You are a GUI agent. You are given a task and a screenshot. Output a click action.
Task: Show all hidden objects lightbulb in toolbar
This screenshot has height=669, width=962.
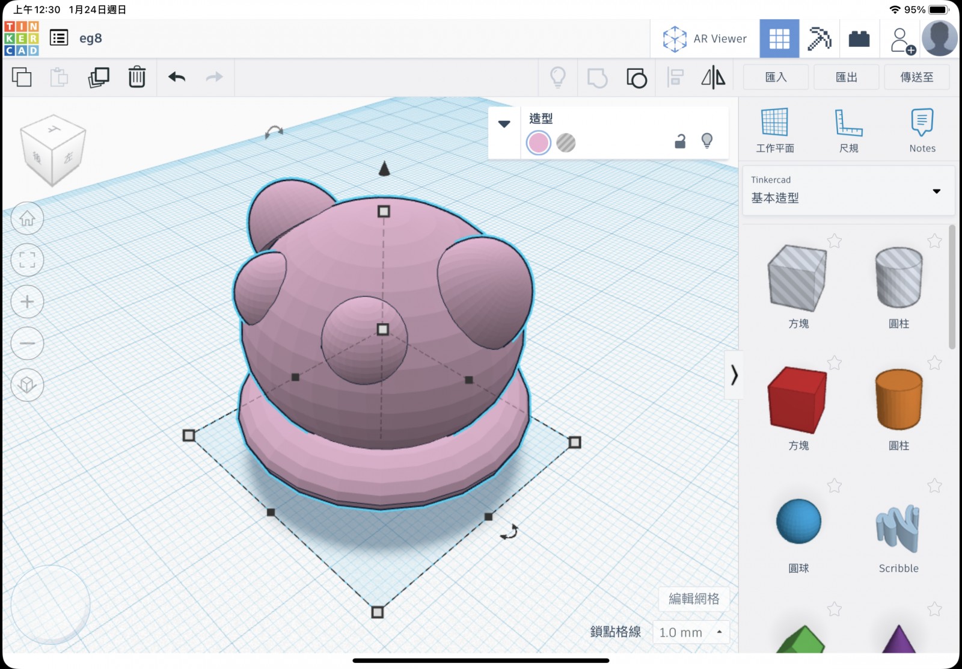point(558,77)
